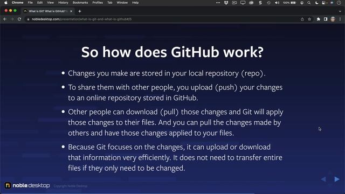Share this page icon in address bar
345x194 pixels.
[x=302, y=19]
